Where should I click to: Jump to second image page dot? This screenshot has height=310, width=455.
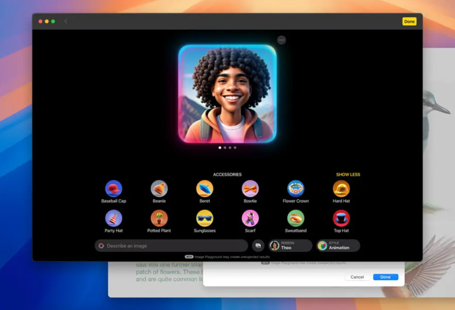coord(225,148)
